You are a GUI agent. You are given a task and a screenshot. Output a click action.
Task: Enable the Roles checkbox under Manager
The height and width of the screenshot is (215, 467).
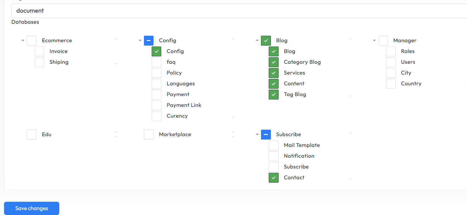pyautogui.click(x=391, y=51)
